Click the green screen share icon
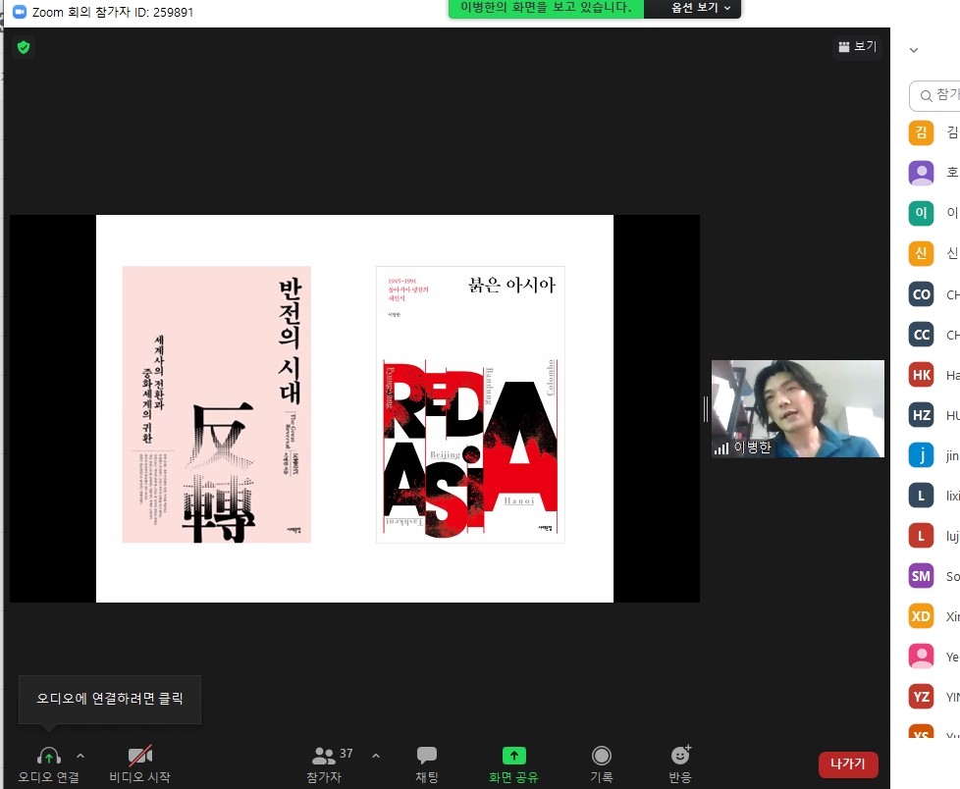The image size is (960, 789). tap(513, 756)
